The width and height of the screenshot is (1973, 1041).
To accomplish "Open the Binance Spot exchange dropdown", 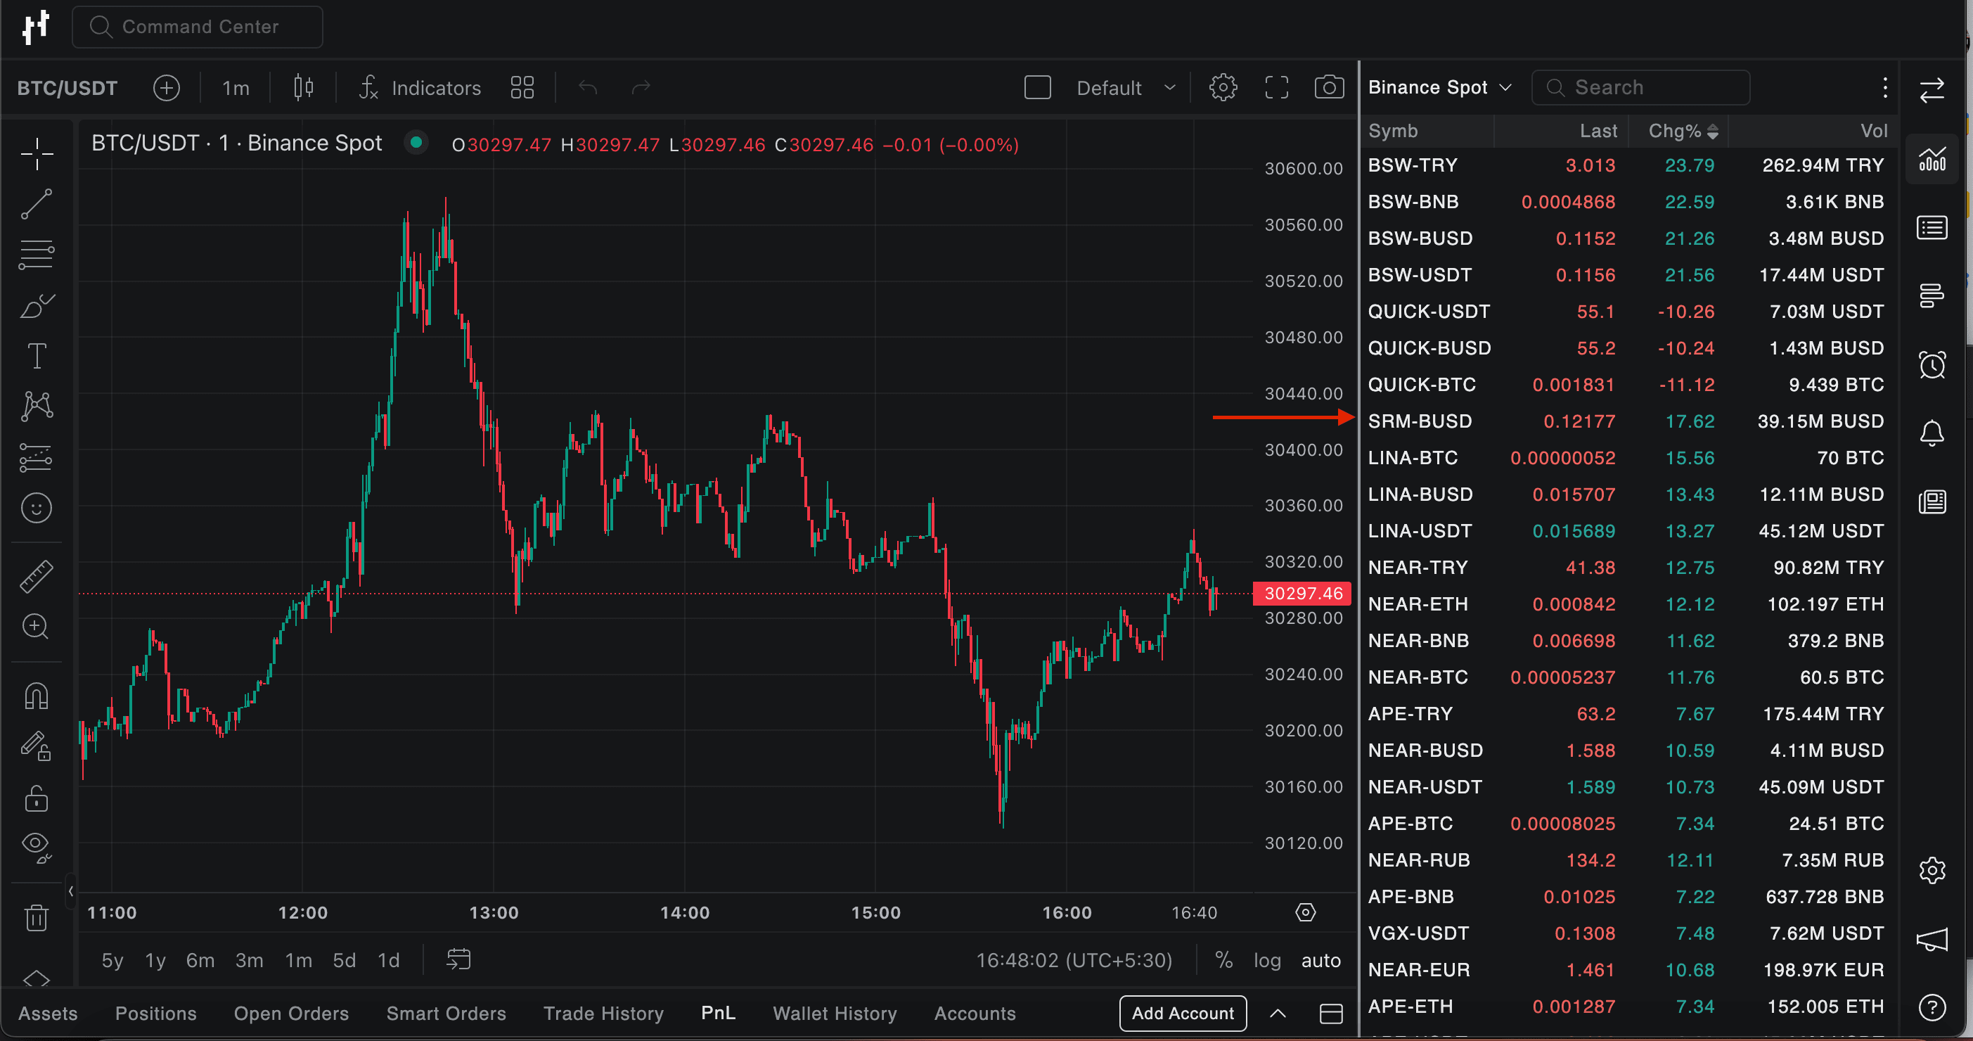I will click(1439, 87).
